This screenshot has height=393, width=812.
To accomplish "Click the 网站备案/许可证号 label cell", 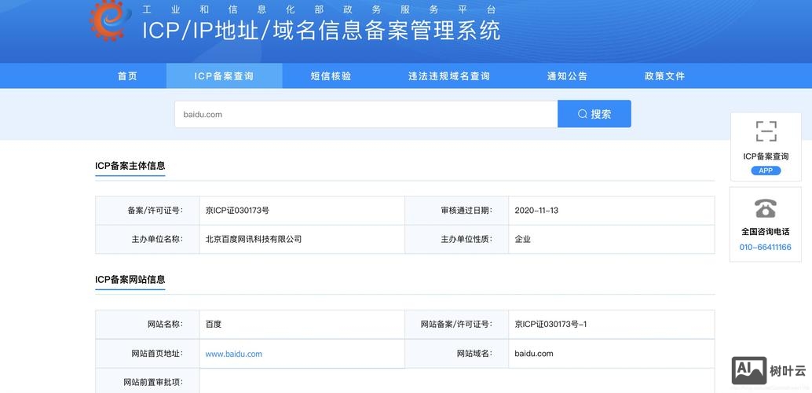I will pos(457,325).
